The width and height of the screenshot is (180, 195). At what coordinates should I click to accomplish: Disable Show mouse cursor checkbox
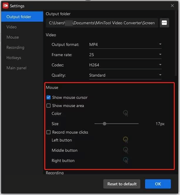[48, 97]
